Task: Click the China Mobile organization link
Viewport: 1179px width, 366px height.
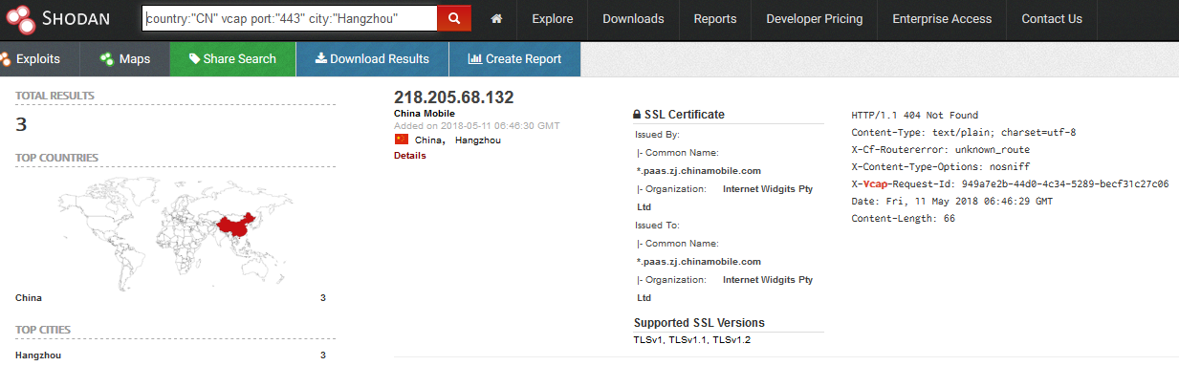Action: tap(426, 114)
